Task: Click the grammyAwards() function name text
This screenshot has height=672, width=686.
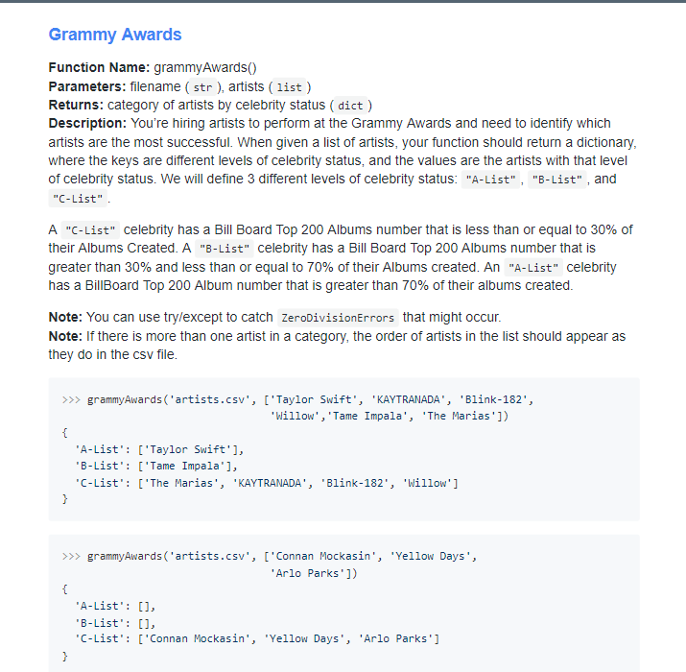Action: click(x=205, y=67)
